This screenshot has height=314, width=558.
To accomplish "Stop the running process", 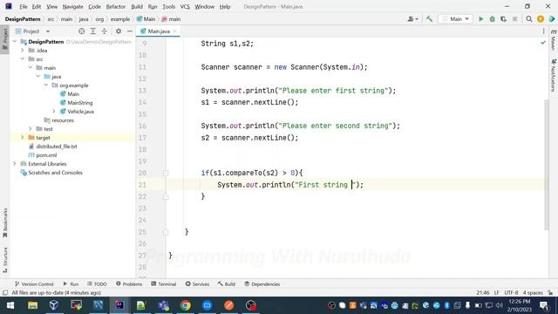I will point(515,19).
